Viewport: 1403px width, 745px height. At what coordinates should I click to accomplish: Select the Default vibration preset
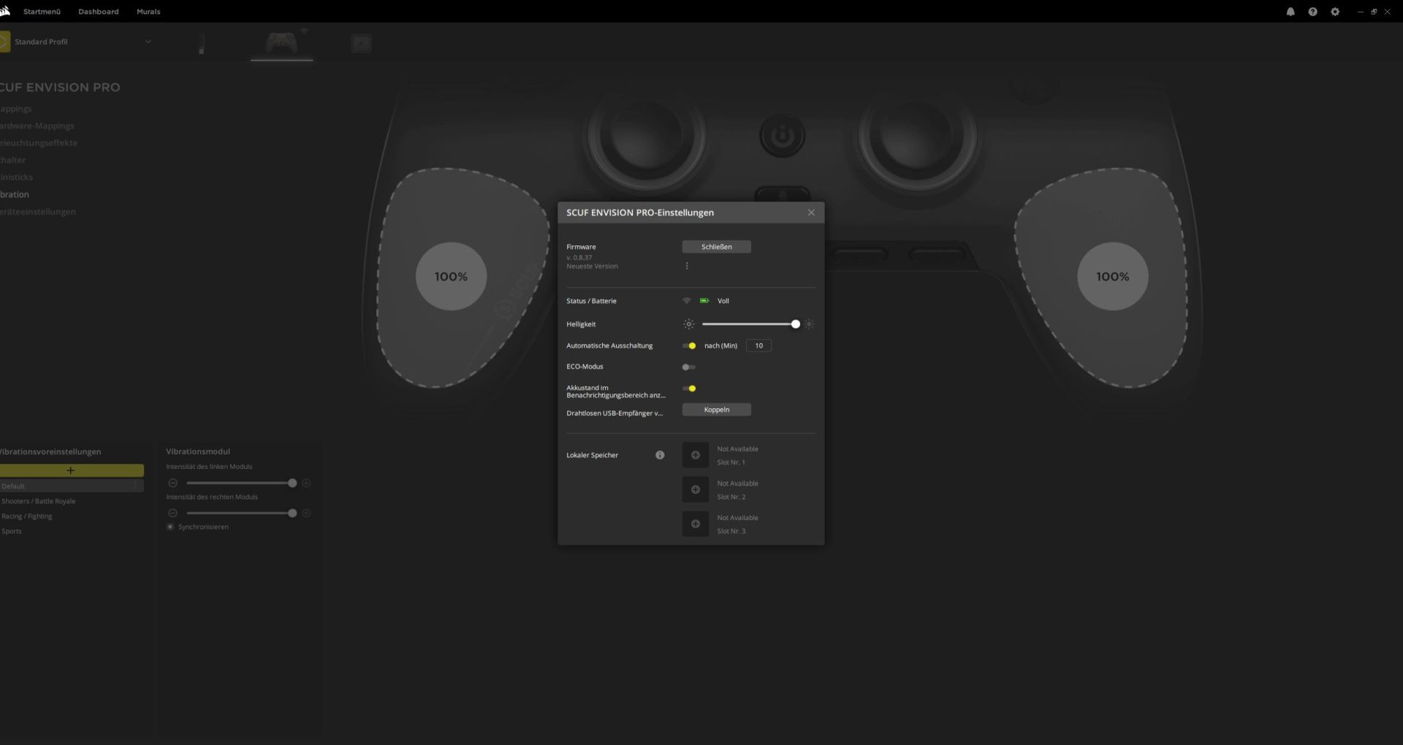[x=71, y=486]
